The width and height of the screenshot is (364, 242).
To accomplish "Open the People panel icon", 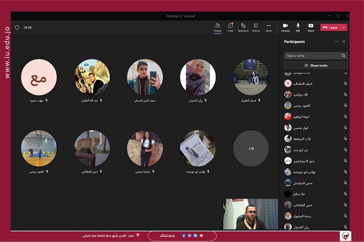I will click(218, 26).
